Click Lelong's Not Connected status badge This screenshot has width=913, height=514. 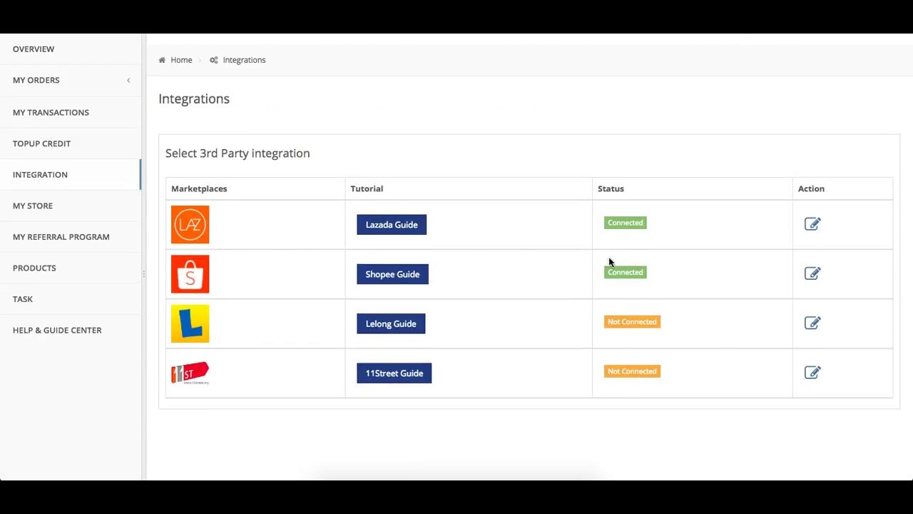pos(632,322)
